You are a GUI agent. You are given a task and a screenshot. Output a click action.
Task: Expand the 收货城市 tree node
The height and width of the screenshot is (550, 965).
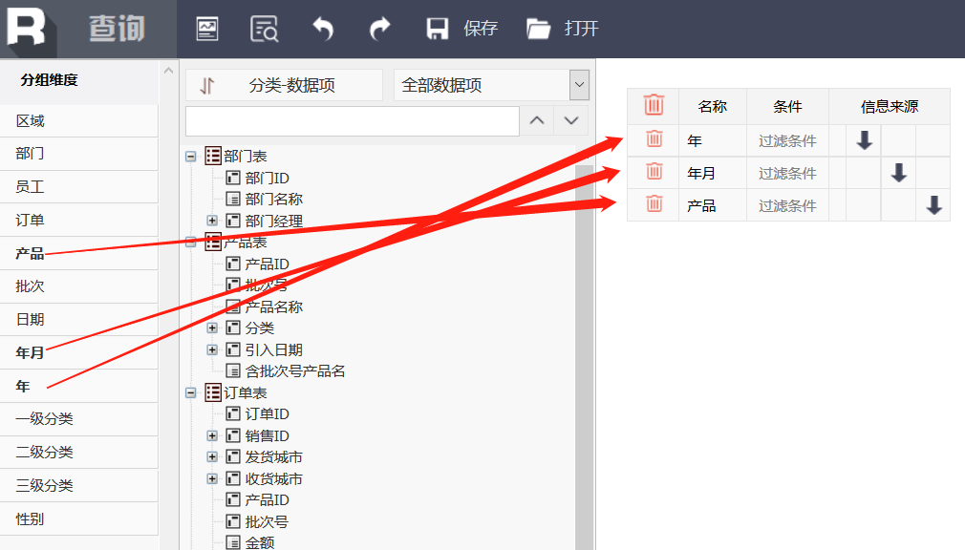pos(212,478)
